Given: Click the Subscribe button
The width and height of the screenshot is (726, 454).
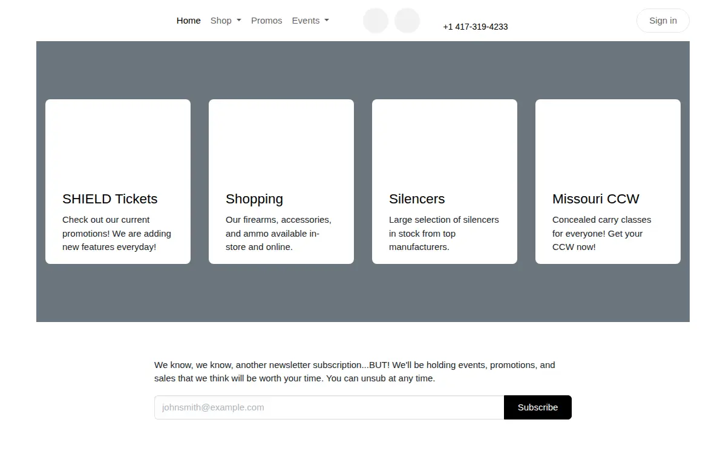Looking at the screenshot, I should tap(538, 407).
